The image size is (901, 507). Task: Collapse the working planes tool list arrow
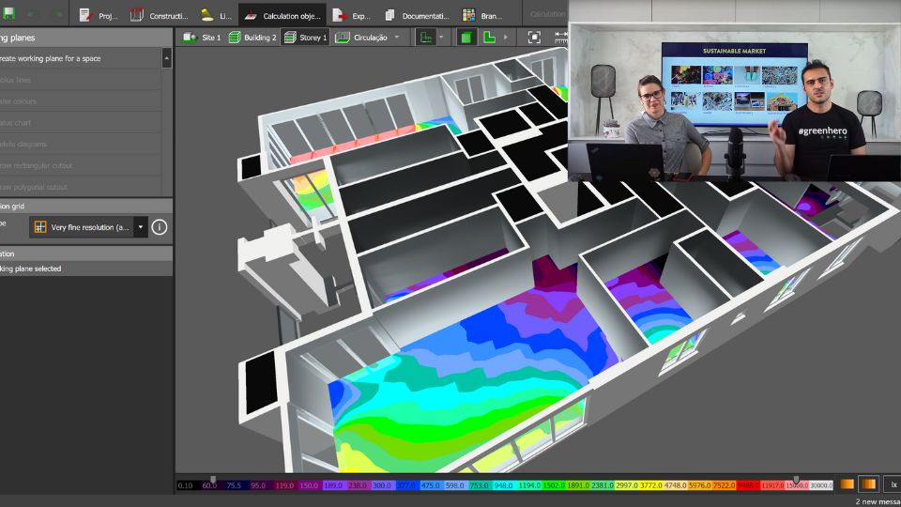[167, 58]
